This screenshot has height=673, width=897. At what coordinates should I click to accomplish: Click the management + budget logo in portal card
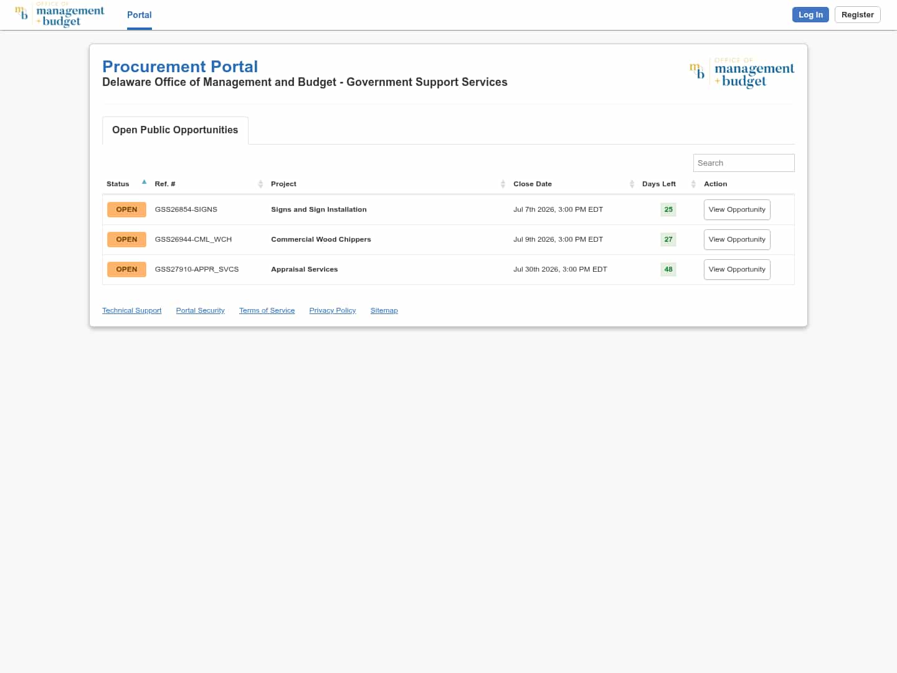742,73
